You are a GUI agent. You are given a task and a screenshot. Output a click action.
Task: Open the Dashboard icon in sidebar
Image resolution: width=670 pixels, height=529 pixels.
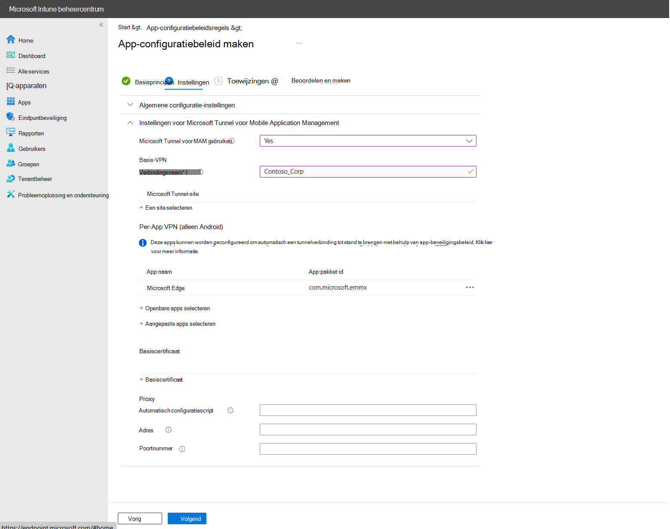point(11,55)
